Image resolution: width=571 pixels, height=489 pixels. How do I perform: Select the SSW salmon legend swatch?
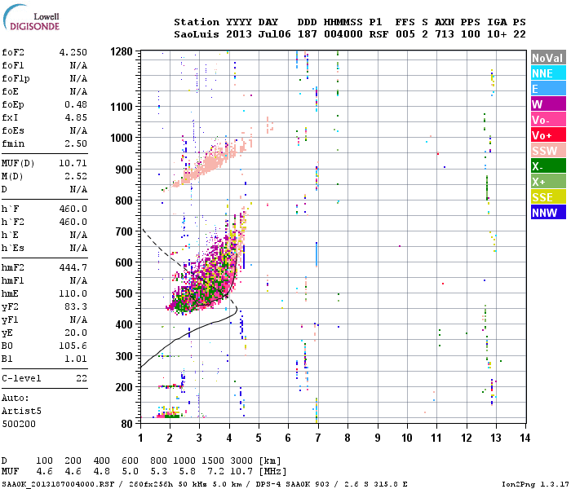pos(548,151)
